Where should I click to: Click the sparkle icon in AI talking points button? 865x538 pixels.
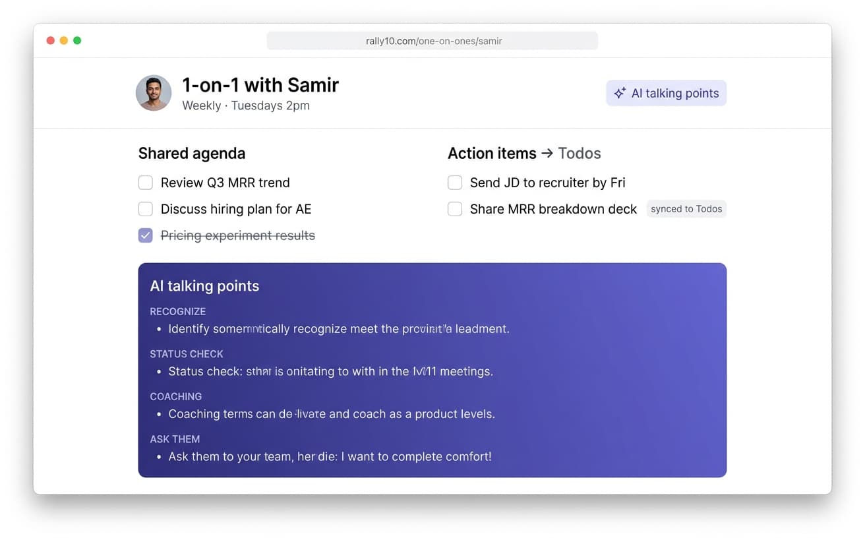coord(620,93)
